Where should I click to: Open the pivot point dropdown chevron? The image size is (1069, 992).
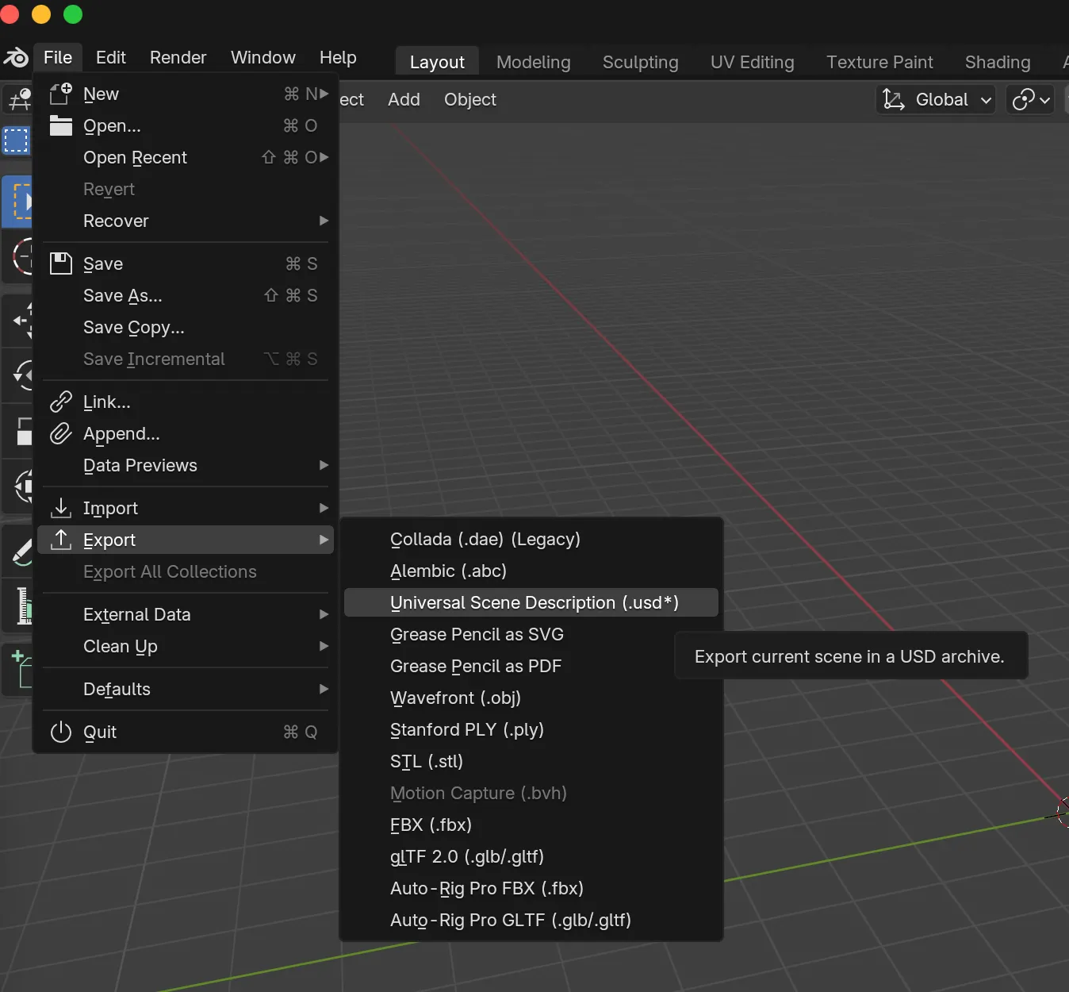coord(1045,100)
